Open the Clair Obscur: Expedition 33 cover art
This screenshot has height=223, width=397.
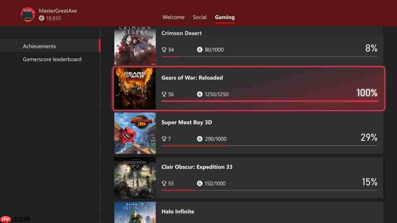135,178
